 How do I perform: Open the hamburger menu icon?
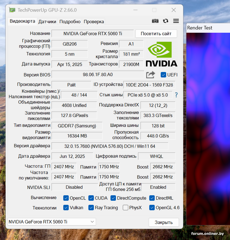(176, 21)
